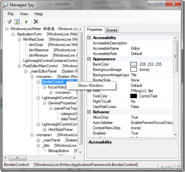Click property grid scroll down arrow
Image resolution: width=185 pixels, height=172 pixels.
pos(176,135)
